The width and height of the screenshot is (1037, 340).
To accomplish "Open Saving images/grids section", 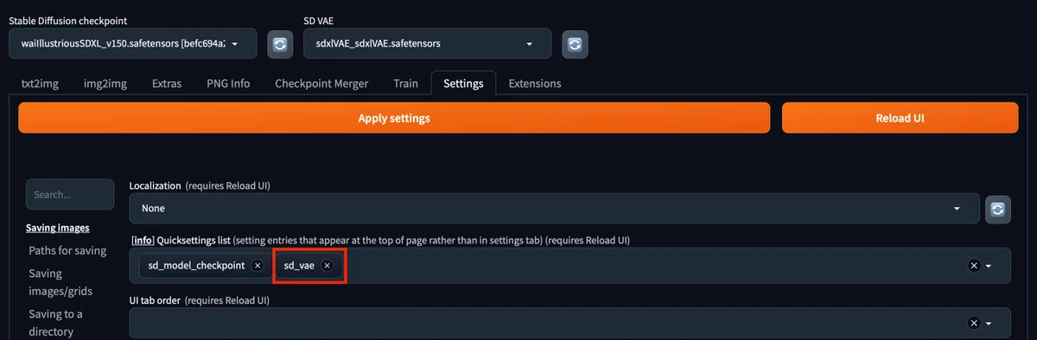I will point(60,282).
